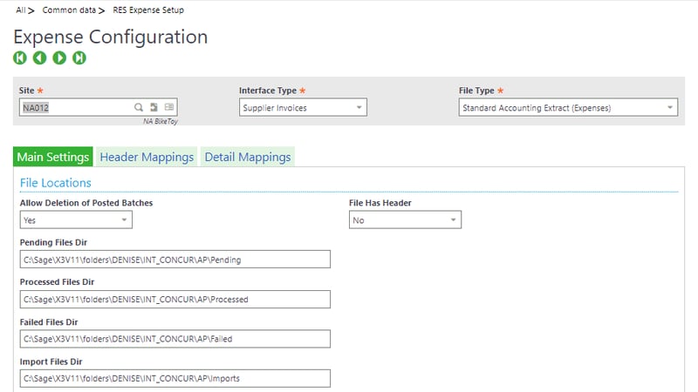698x392 pixels.
Task: Click the Site field selection list icon
Action: coord(169,107)
